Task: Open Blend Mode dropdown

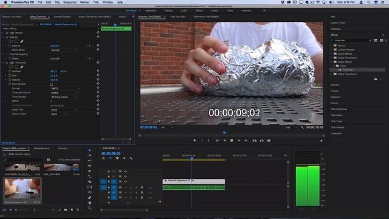Action: click(x=64, y=50)
